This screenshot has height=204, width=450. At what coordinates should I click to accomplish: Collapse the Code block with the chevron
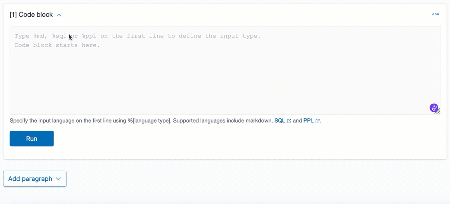pyautogui.click(x=59, y=15)
